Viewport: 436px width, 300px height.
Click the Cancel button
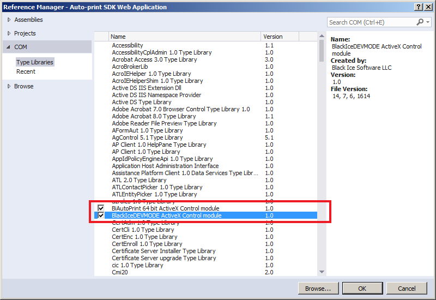tap(407, 289)
